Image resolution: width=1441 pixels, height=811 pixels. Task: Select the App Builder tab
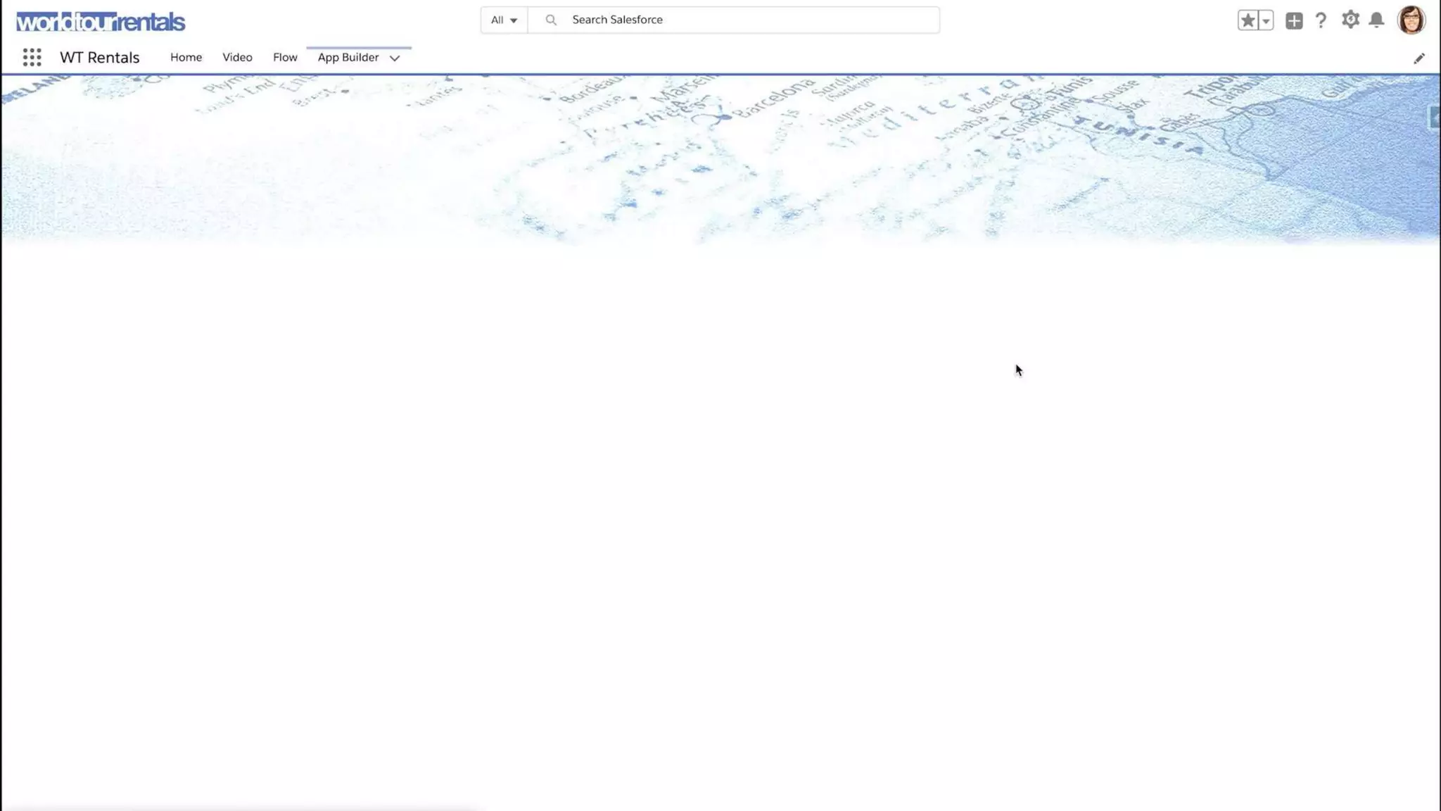coord(348,57)
